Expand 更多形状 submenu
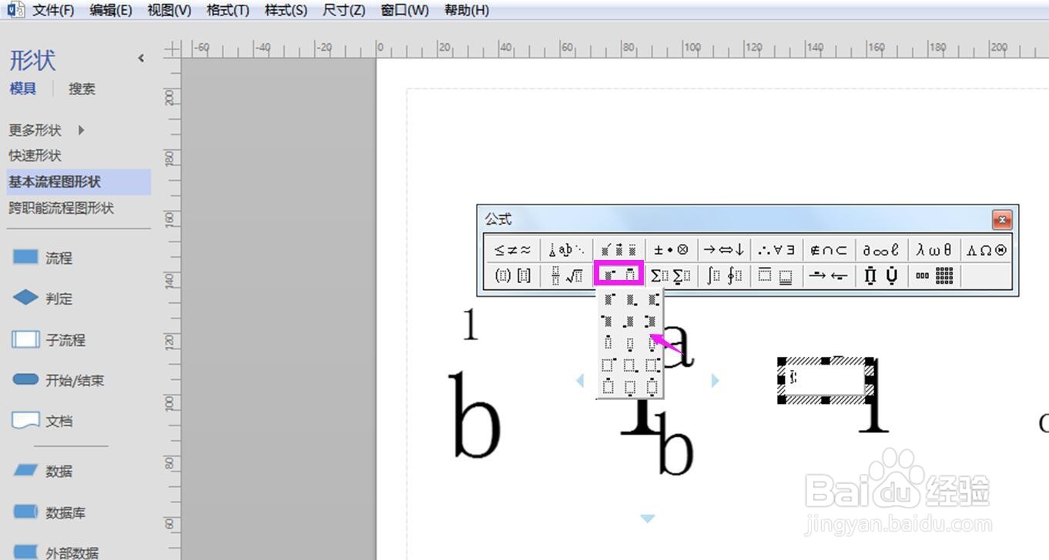This screenshot has height=560, width=1049. (x=47, y=130)
